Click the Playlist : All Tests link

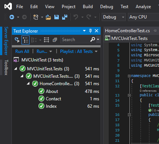(76, 51)
